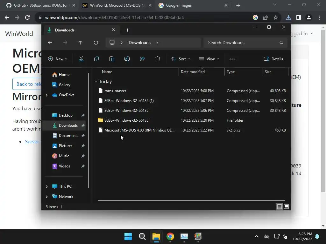The image size is (326, 244).
Task: Open taskbar Search
Action: (142, 236)
